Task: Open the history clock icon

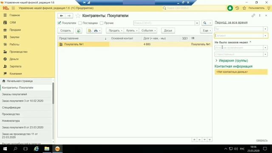Action: (x=237, y=8)
